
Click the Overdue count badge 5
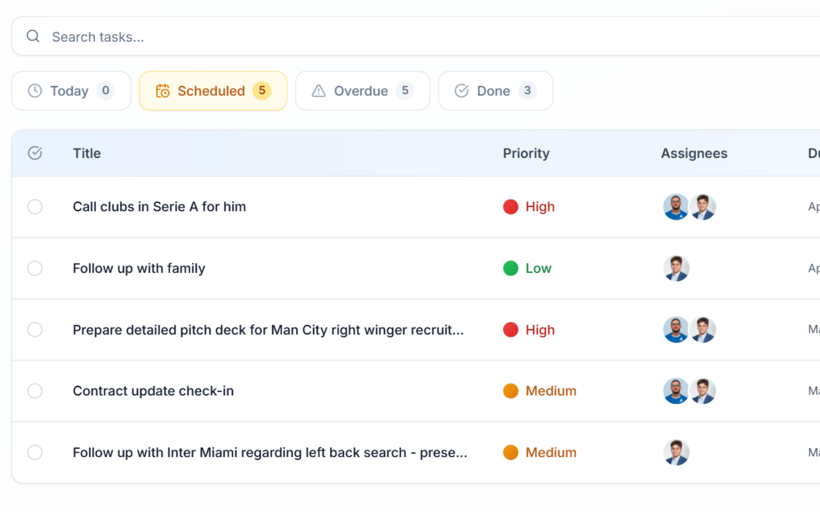pyautogui.click(x=405, y=91)
